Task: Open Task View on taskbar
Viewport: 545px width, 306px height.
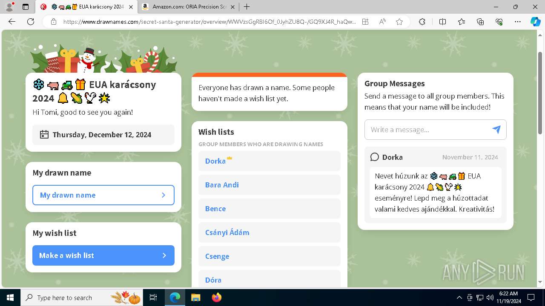Action: click(x=153, y=297)
